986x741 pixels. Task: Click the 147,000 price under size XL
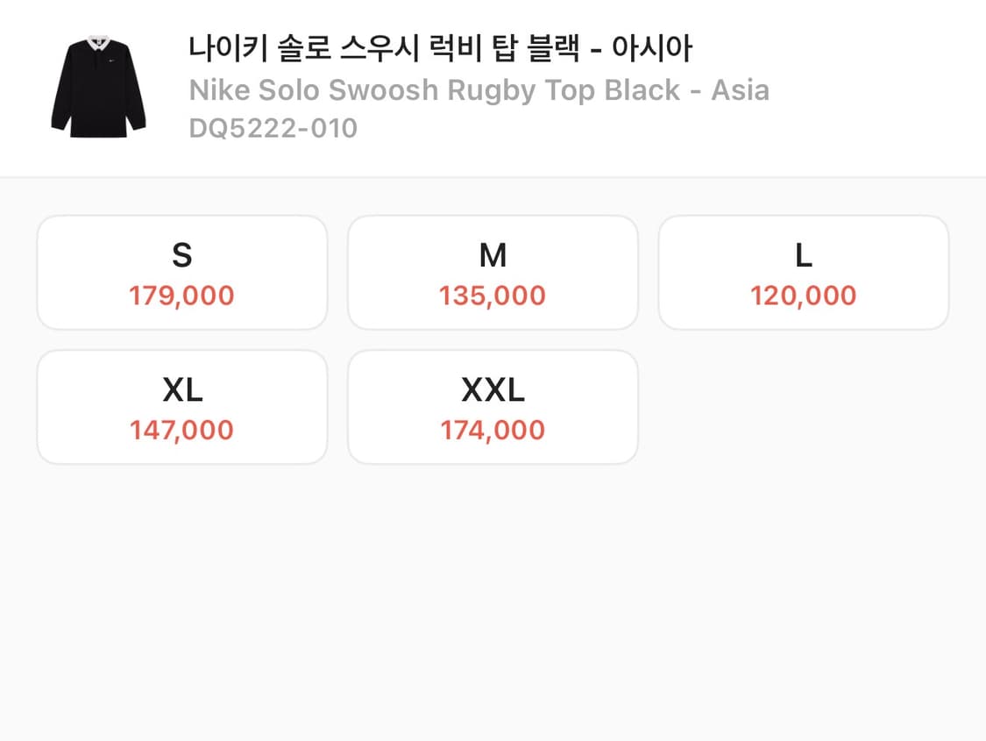(x=181, y=430)
